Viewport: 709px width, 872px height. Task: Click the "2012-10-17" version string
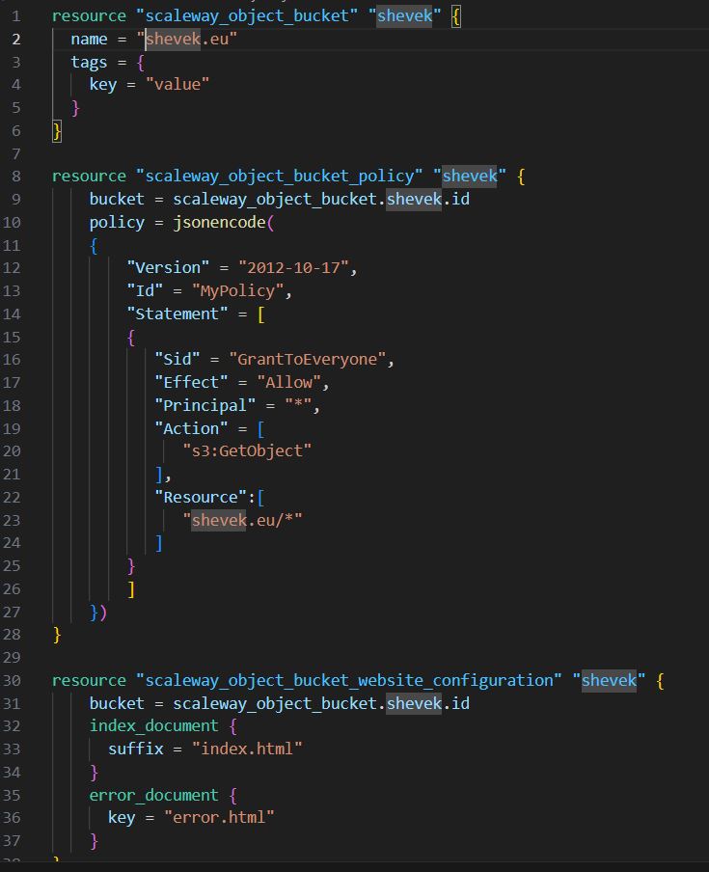pos(293,268)
